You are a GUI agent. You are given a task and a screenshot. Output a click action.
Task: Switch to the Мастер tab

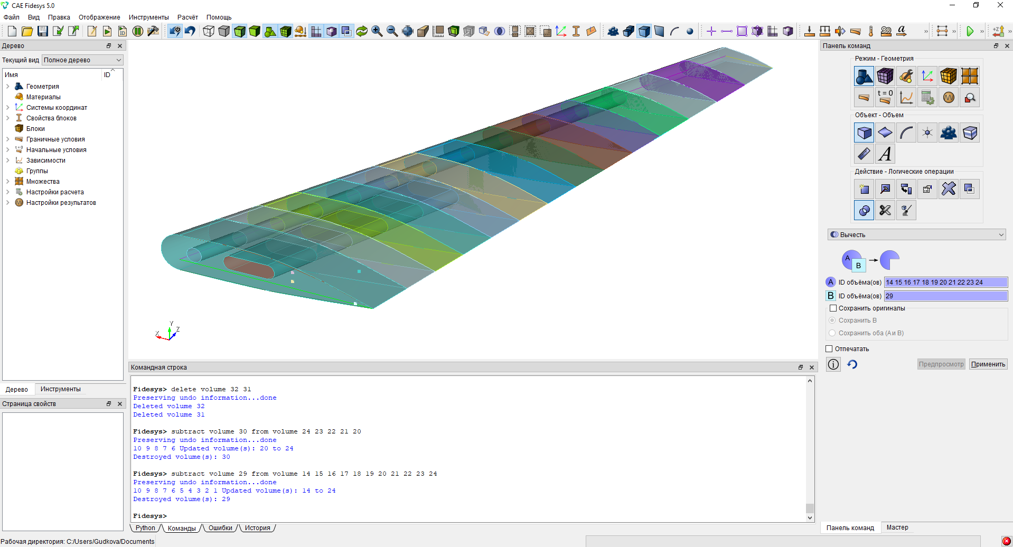point(897,527)
